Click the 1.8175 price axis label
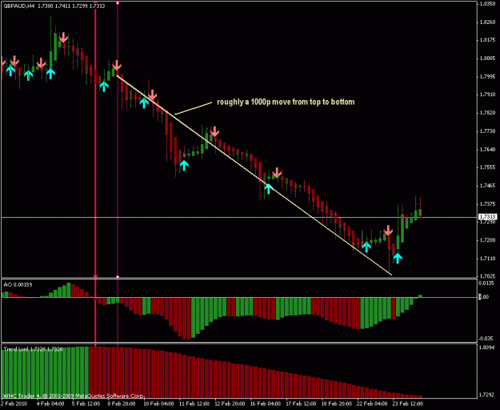 [488, 40]
